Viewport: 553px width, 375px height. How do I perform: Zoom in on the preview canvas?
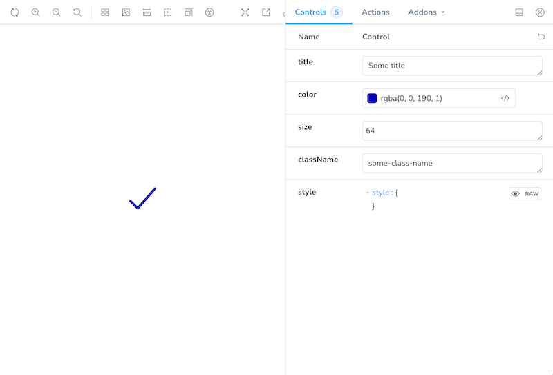coord(35,12)
